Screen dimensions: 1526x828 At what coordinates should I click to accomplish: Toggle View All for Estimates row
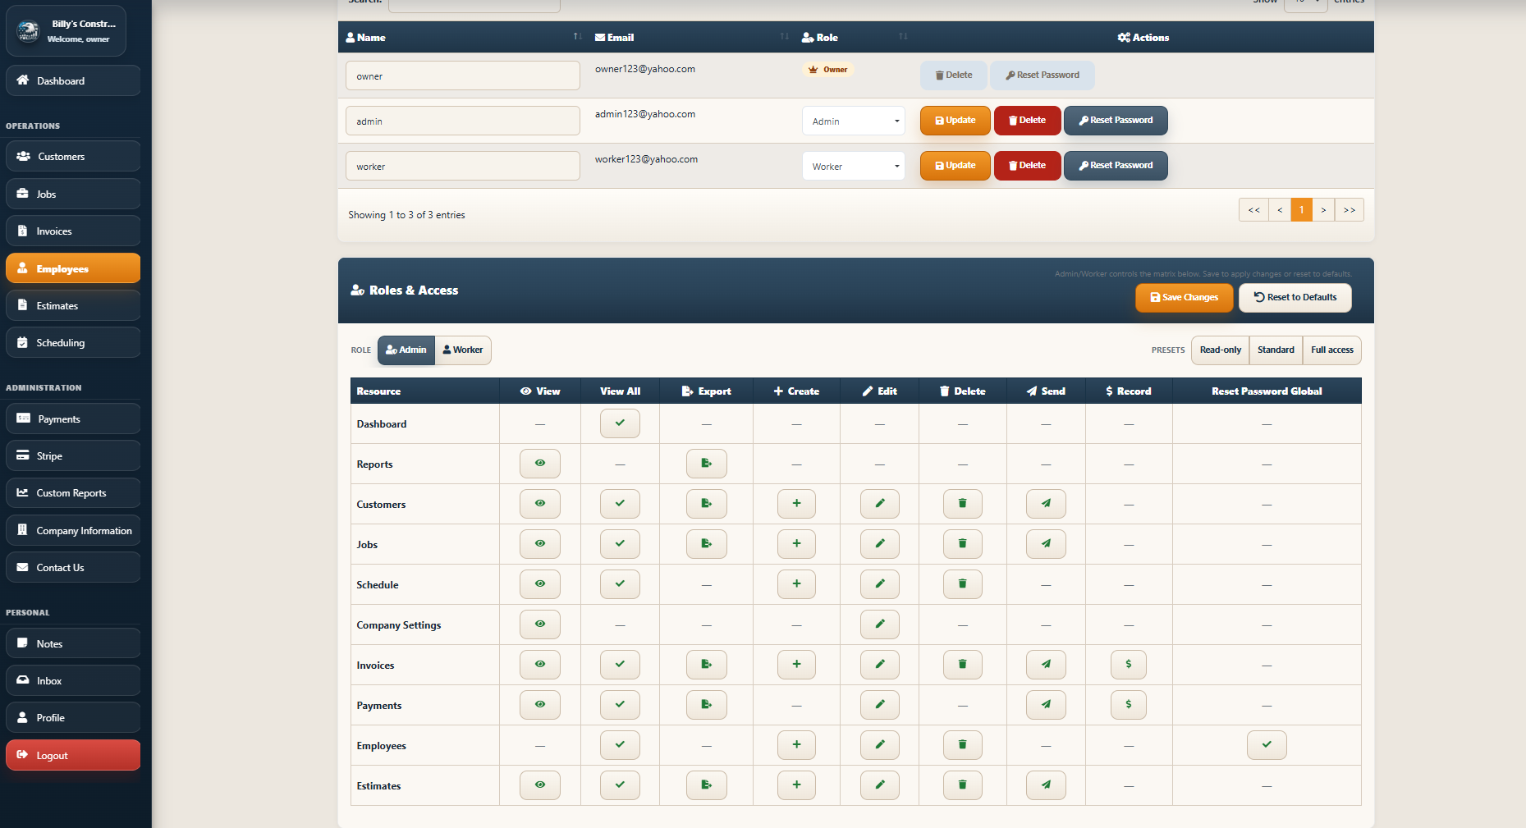(x=620, y=785)
